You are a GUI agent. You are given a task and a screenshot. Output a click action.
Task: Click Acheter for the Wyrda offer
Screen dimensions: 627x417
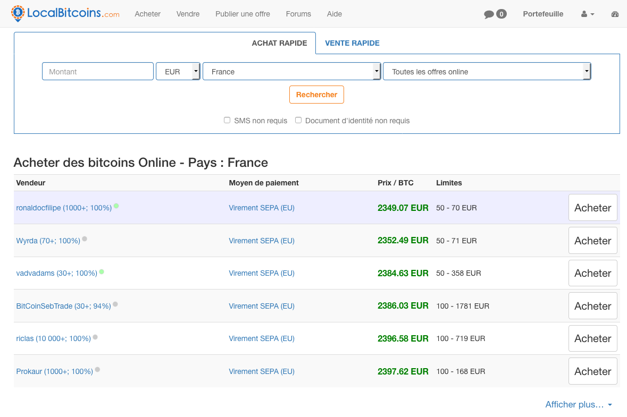tap(592, 241)
